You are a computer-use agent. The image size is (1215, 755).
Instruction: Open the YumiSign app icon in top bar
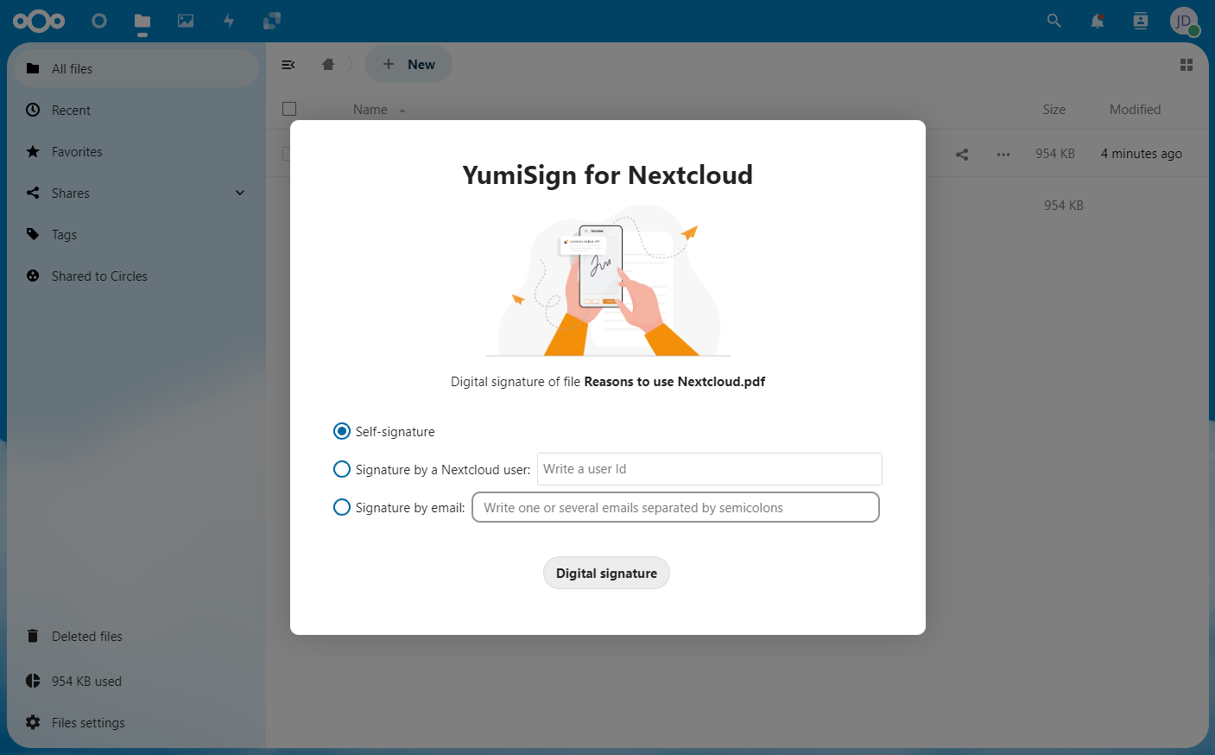(x=272, y=21)
